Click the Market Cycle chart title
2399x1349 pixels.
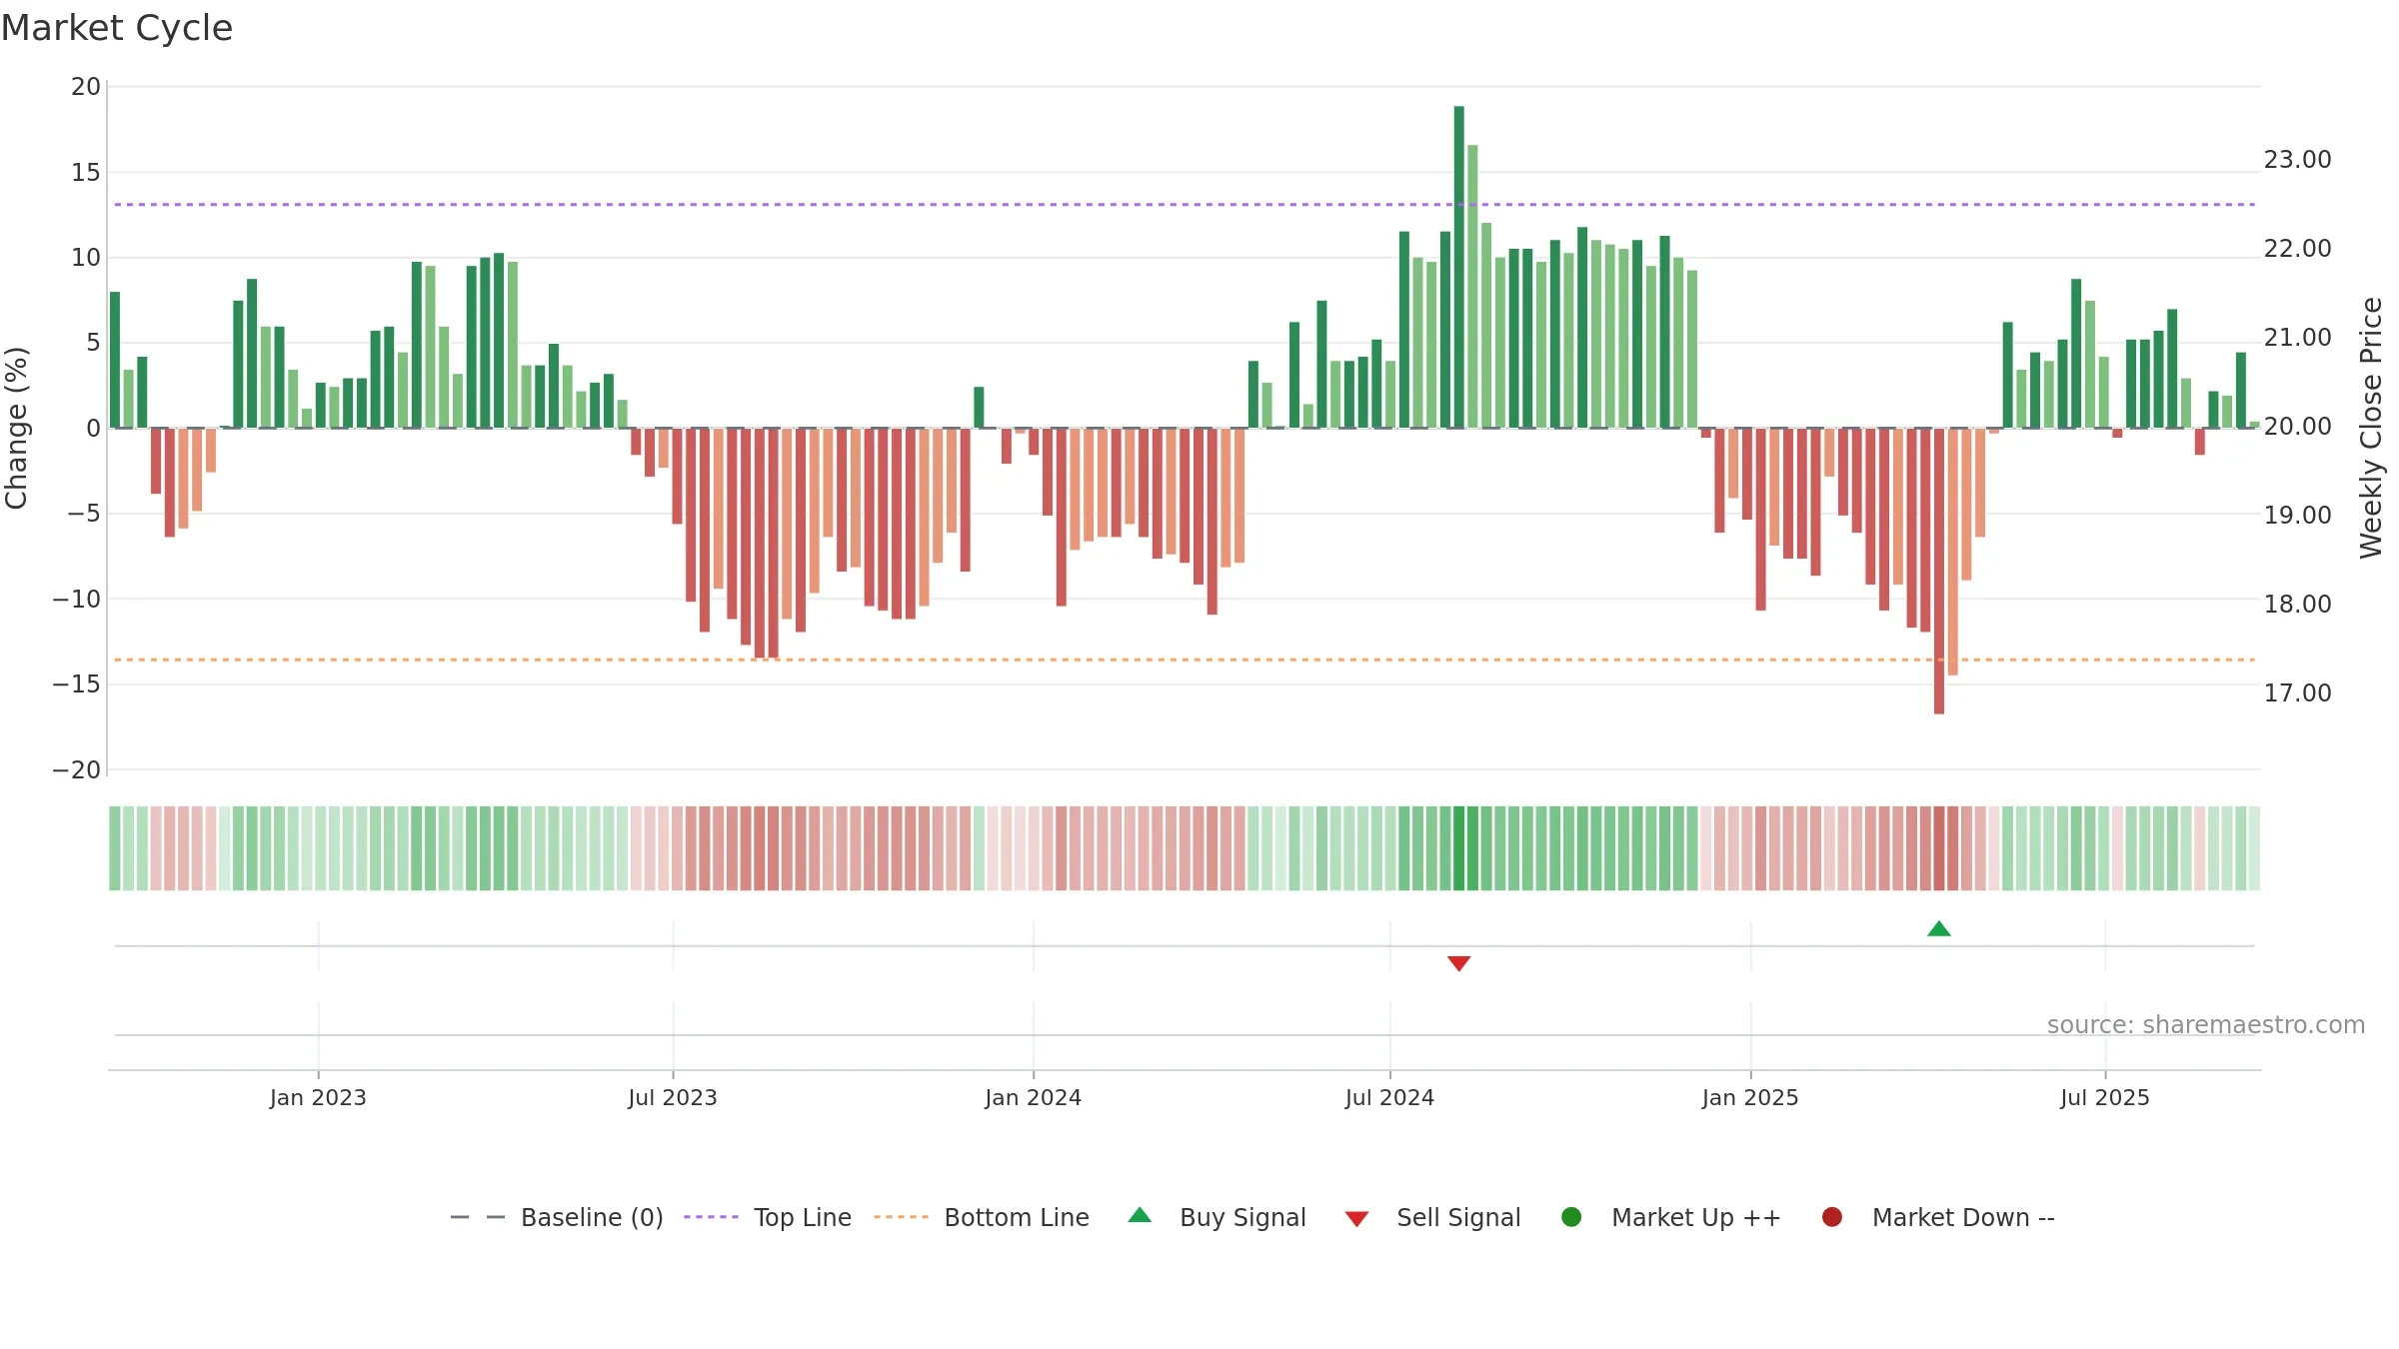(117, 28)
